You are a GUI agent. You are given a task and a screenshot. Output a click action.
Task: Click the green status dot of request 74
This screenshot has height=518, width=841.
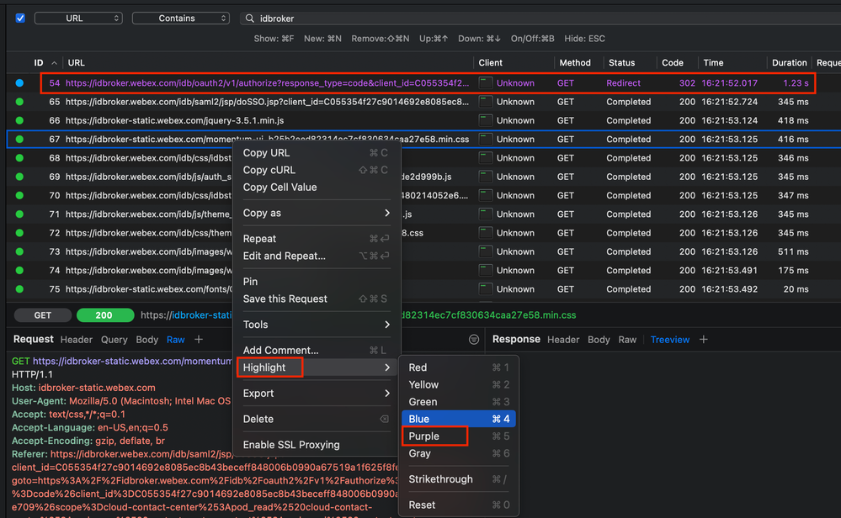click(20, 271)
